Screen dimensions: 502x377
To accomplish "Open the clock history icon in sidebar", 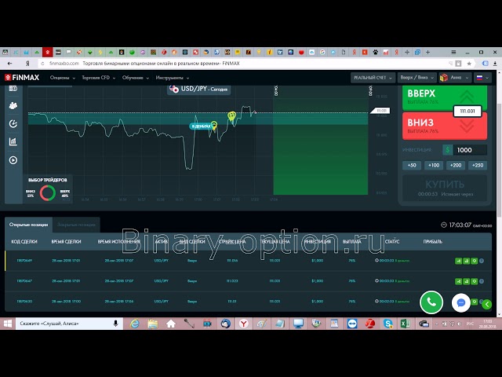I will coord(13,123).
